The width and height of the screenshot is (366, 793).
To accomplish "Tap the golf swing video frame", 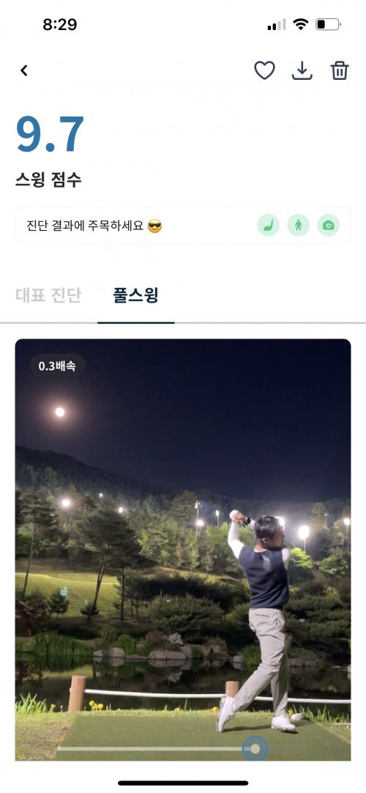I will pos(183,550).
